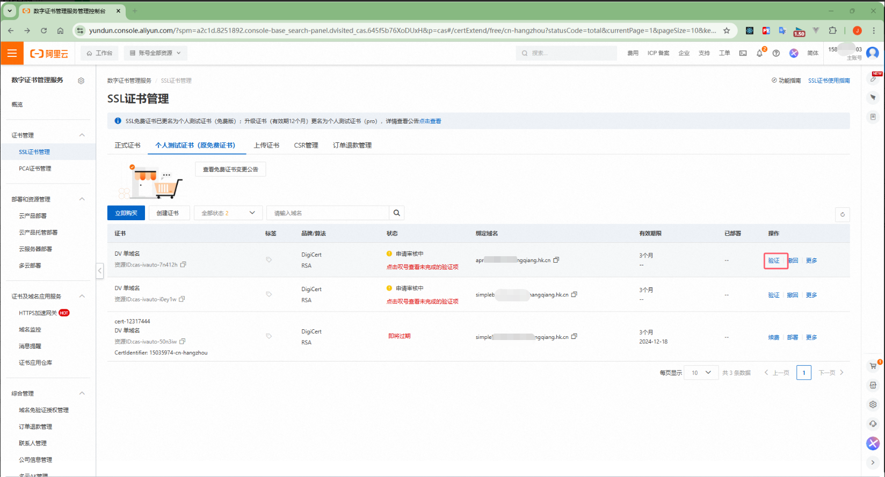Screen dimensions: 885x477
Task: Copy the bound domain of the first row
Action: coord(556,260)
